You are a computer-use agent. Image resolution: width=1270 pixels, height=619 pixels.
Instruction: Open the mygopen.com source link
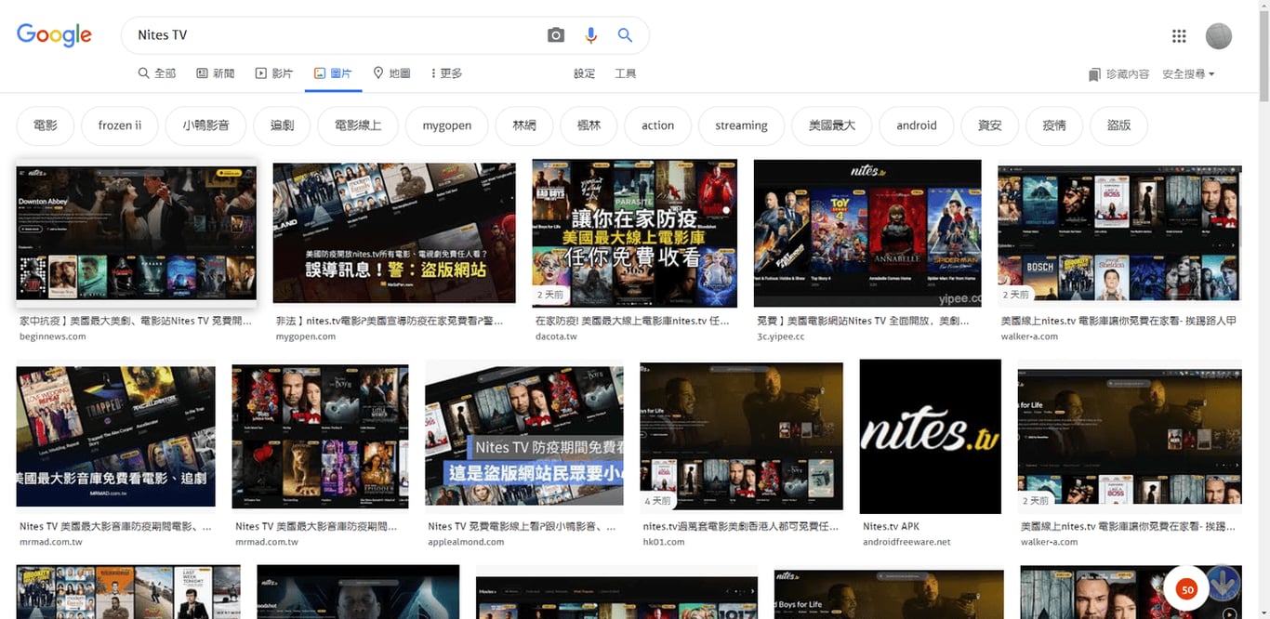tap(306, 336)
